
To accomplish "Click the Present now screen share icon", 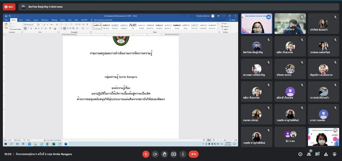I will [x=173, y=154].
